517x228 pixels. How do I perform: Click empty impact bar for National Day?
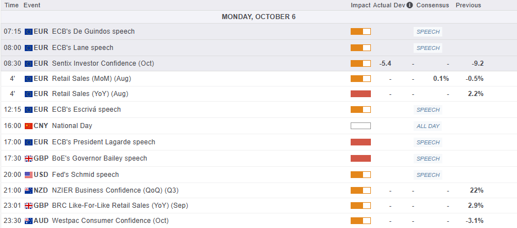tap(361, 126)
